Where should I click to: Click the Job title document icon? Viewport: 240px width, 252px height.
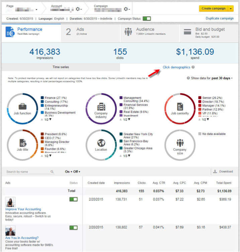click(23, 143)
